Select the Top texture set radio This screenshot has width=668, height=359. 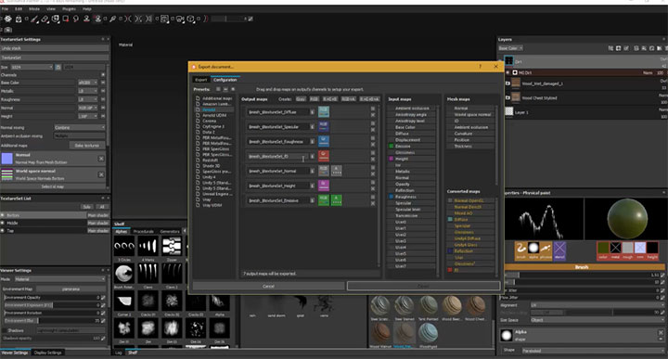click(x=3, y=230)
